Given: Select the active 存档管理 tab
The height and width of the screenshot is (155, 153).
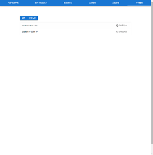Looking at the screenshot, I should click(139, 3).
